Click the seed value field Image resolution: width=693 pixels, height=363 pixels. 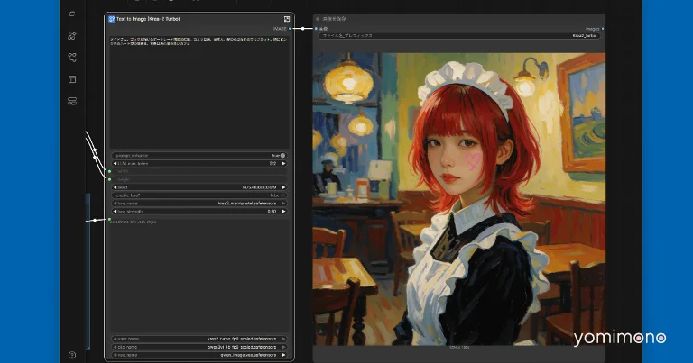(x=199, y=187)
